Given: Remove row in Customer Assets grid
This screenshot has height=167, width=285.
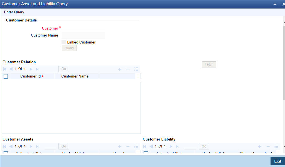Looking at the screenshot, I should coord(128,146).
